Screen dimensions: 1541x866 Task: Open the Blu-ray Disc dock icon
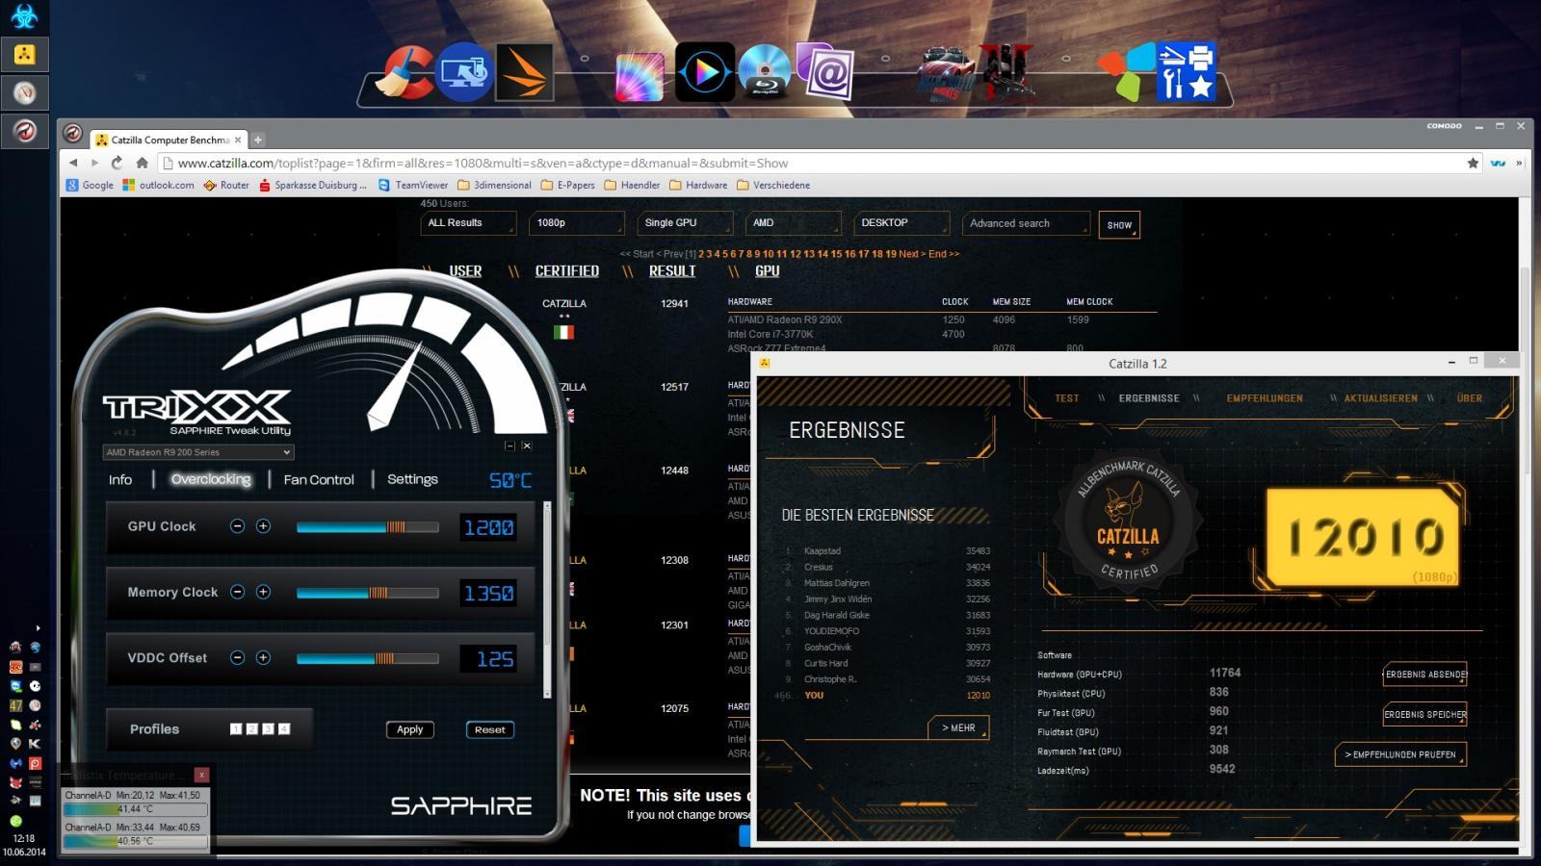[765, 72]
